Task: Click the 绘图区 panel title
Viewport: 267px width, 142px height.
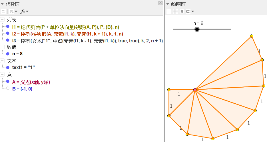Action: pyautogui.click(x=178, y=4)
